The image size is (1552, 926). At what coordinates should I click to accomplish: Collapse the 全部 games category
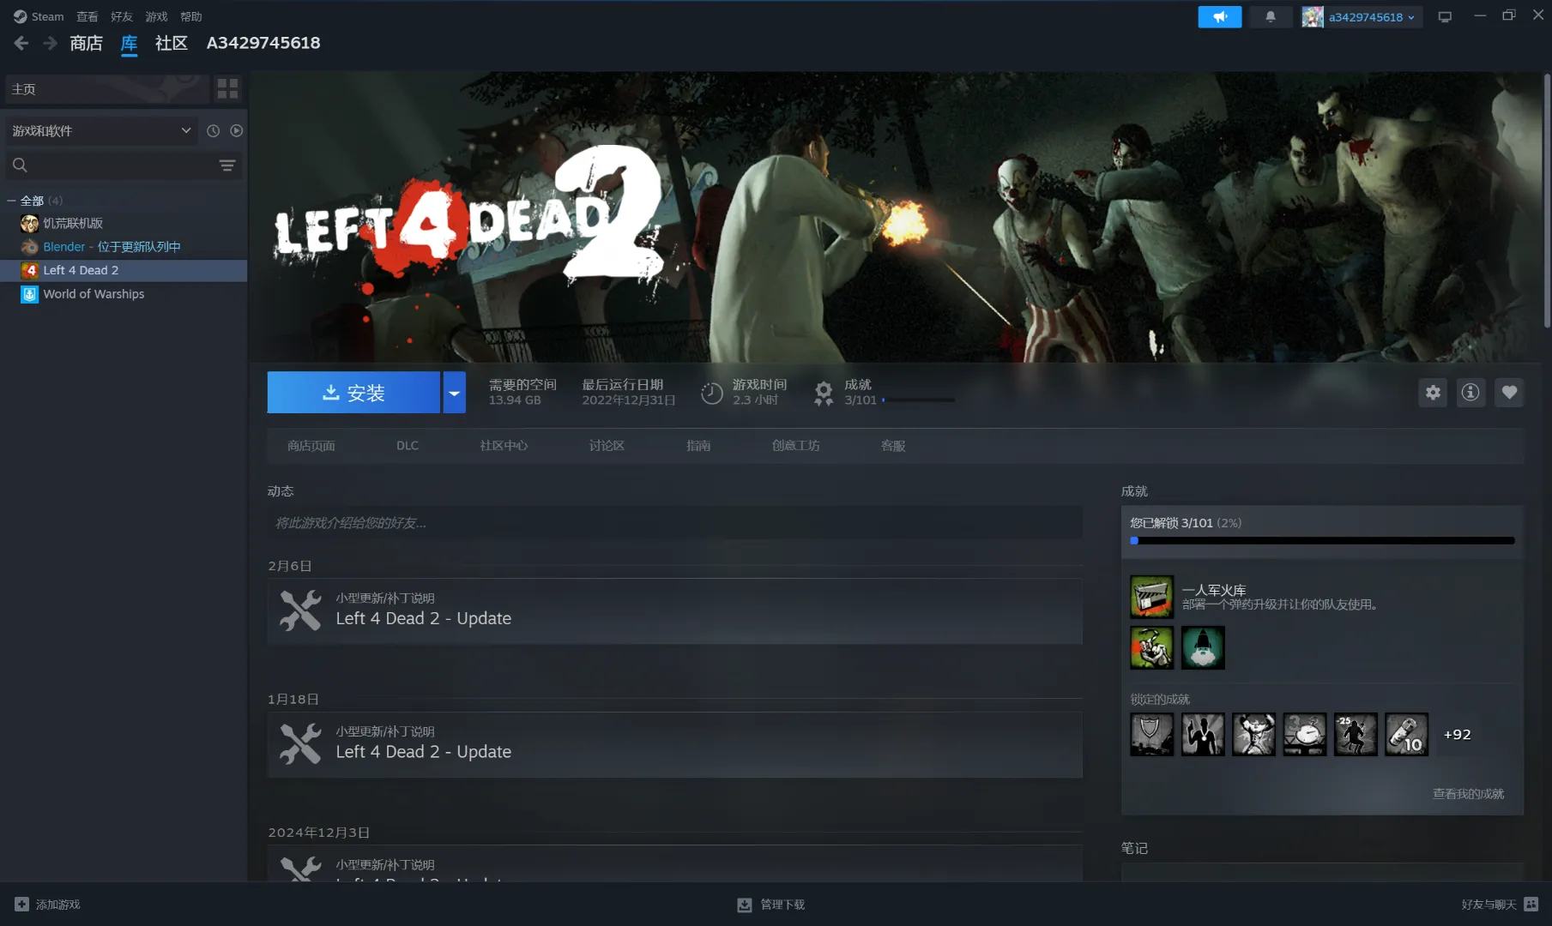point(12,201)
